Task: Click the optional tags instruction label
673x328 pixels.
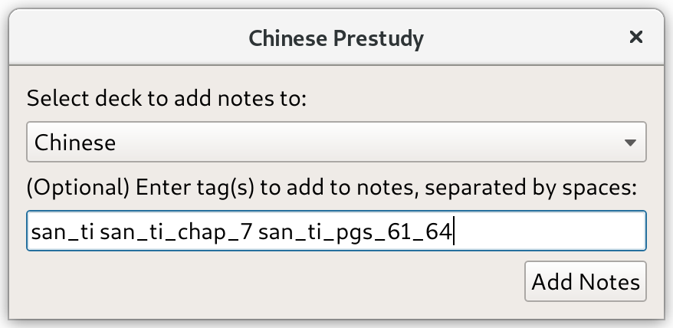Action: pyautogui.click(x=331, y=188)
